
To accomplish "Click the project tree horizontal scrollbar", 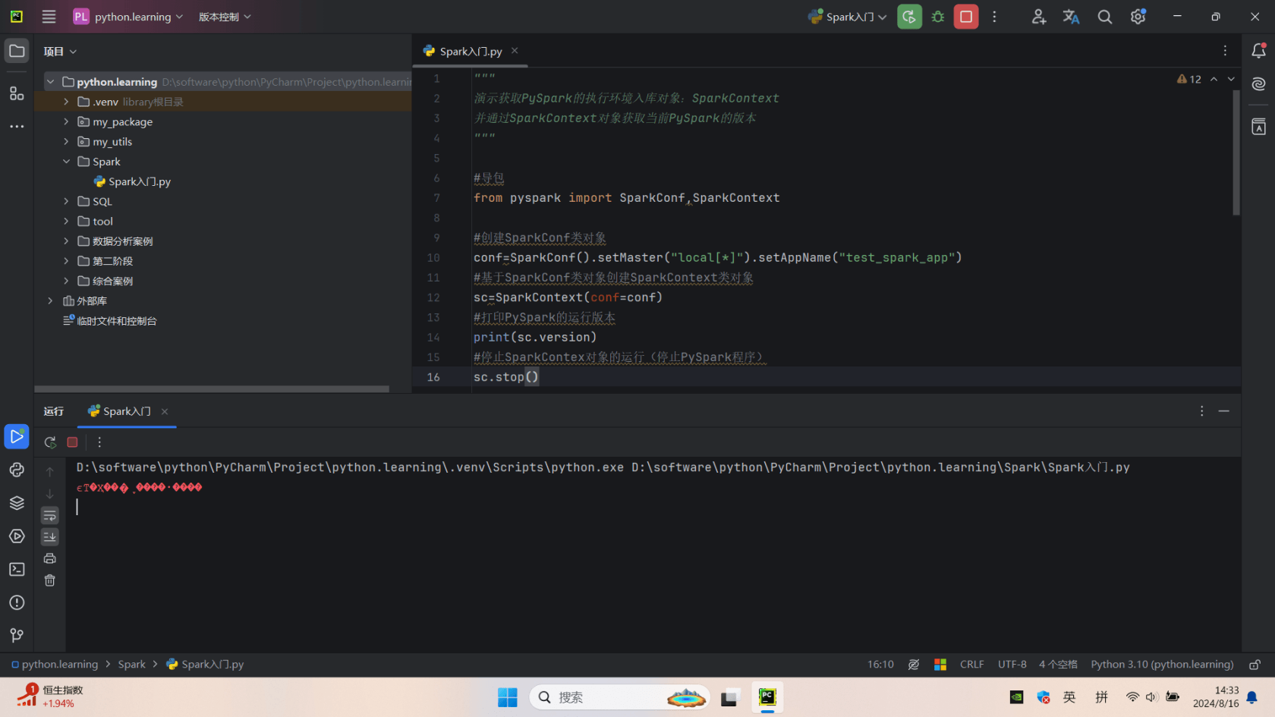I will tap(212, 389).
